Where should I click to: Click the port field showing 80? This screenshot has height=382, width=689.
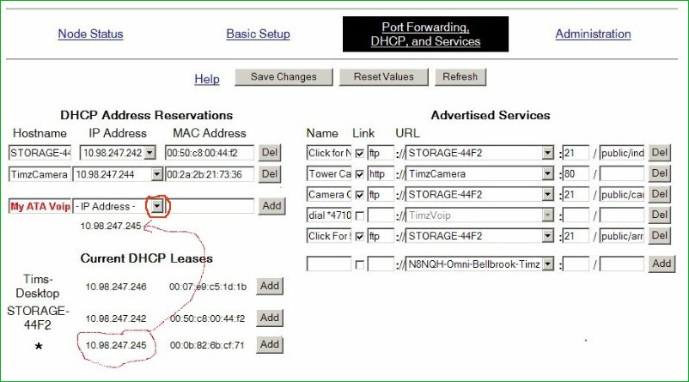point(576,174)
